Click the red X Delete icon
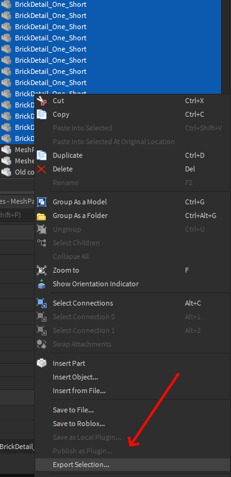Image resolution: width=231 pixels, height=477 pixels. click(42, 169)
